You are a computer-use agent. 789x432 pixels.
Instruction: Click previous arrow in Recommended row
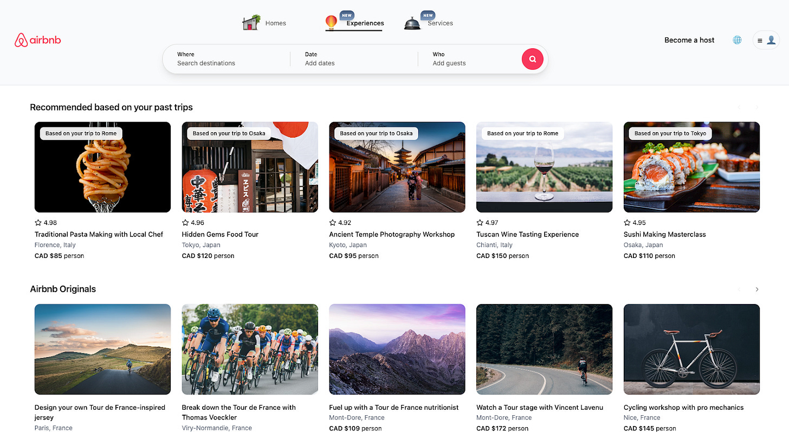[x=739, y=107]
